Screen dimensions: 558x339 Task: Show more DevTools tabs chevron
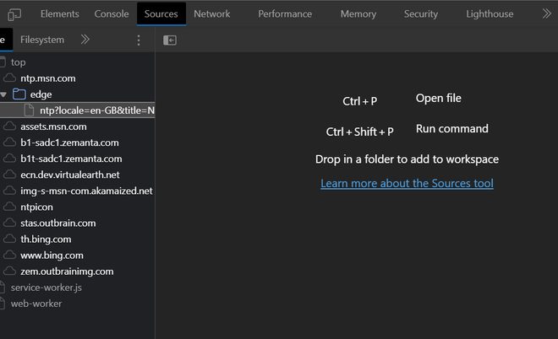[544, 14]
